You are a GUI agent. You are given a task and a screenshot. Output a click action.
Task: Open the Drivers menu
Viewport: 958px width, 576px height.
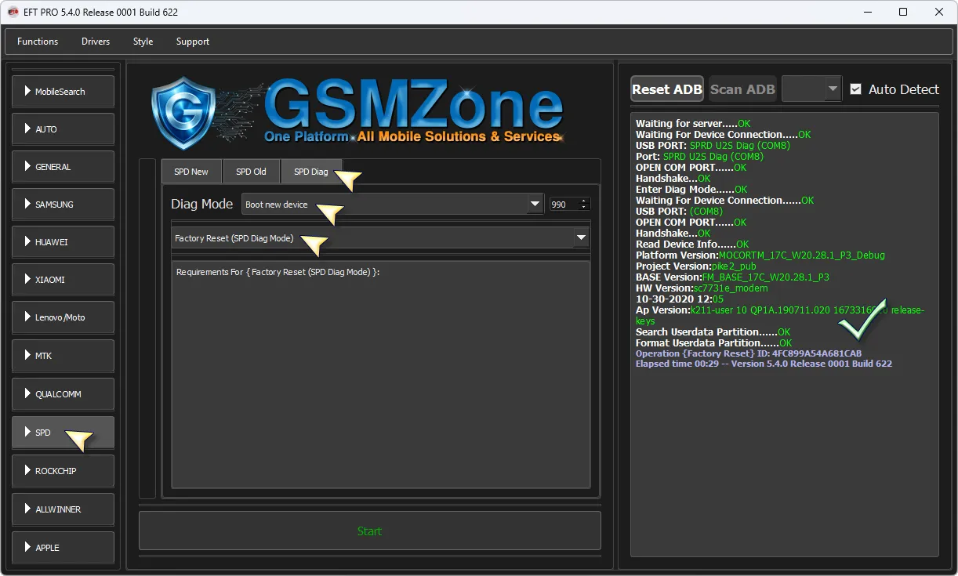pyautogui.click(x=96, y=42)
